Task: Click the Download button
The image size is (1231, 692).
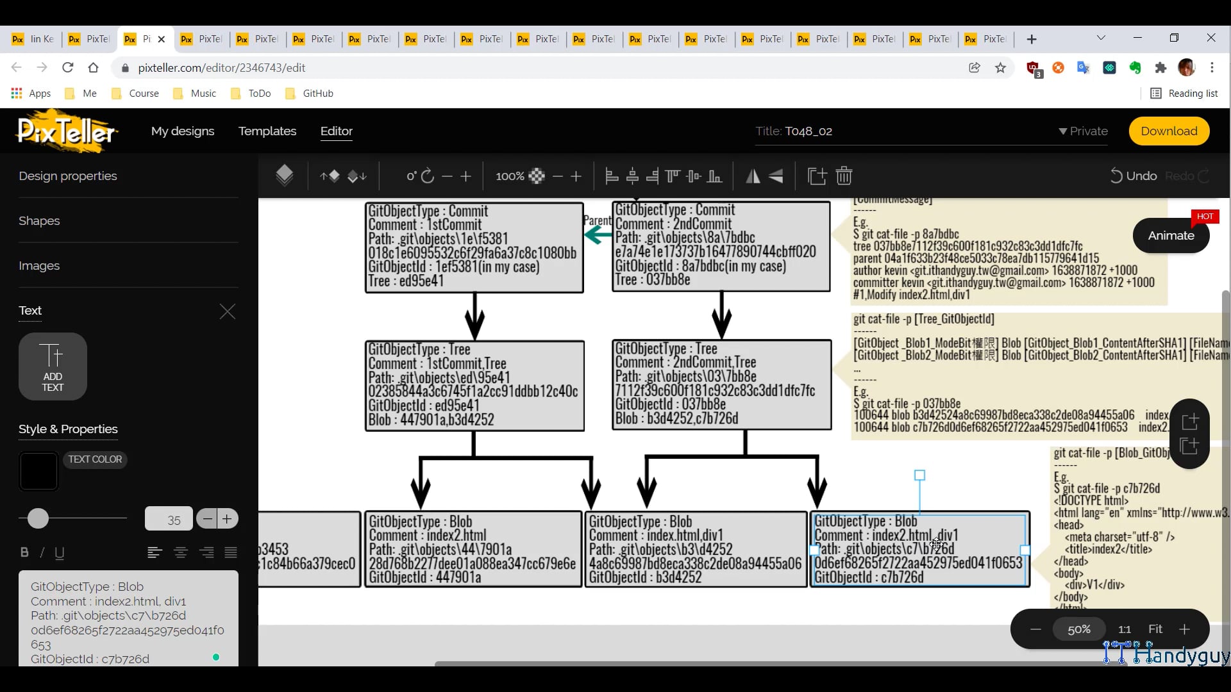Action: (1169, 131)
